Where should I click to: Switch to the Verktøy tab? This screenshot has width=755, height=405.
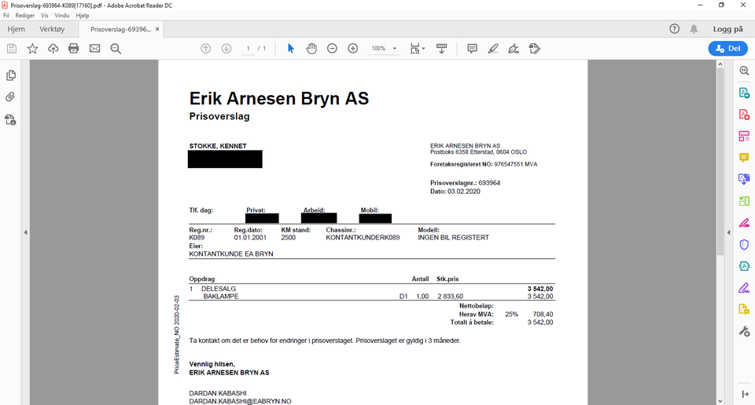click(52, 29)
